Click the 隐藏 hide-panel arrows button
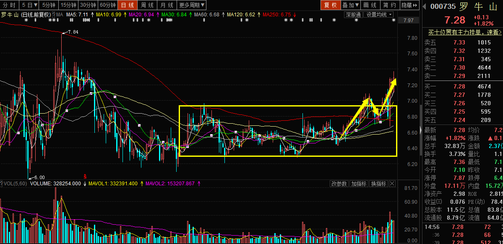Image resolution: width=503 pixels, height=244 pixels. pyautogui.click(x=409, y=5)
